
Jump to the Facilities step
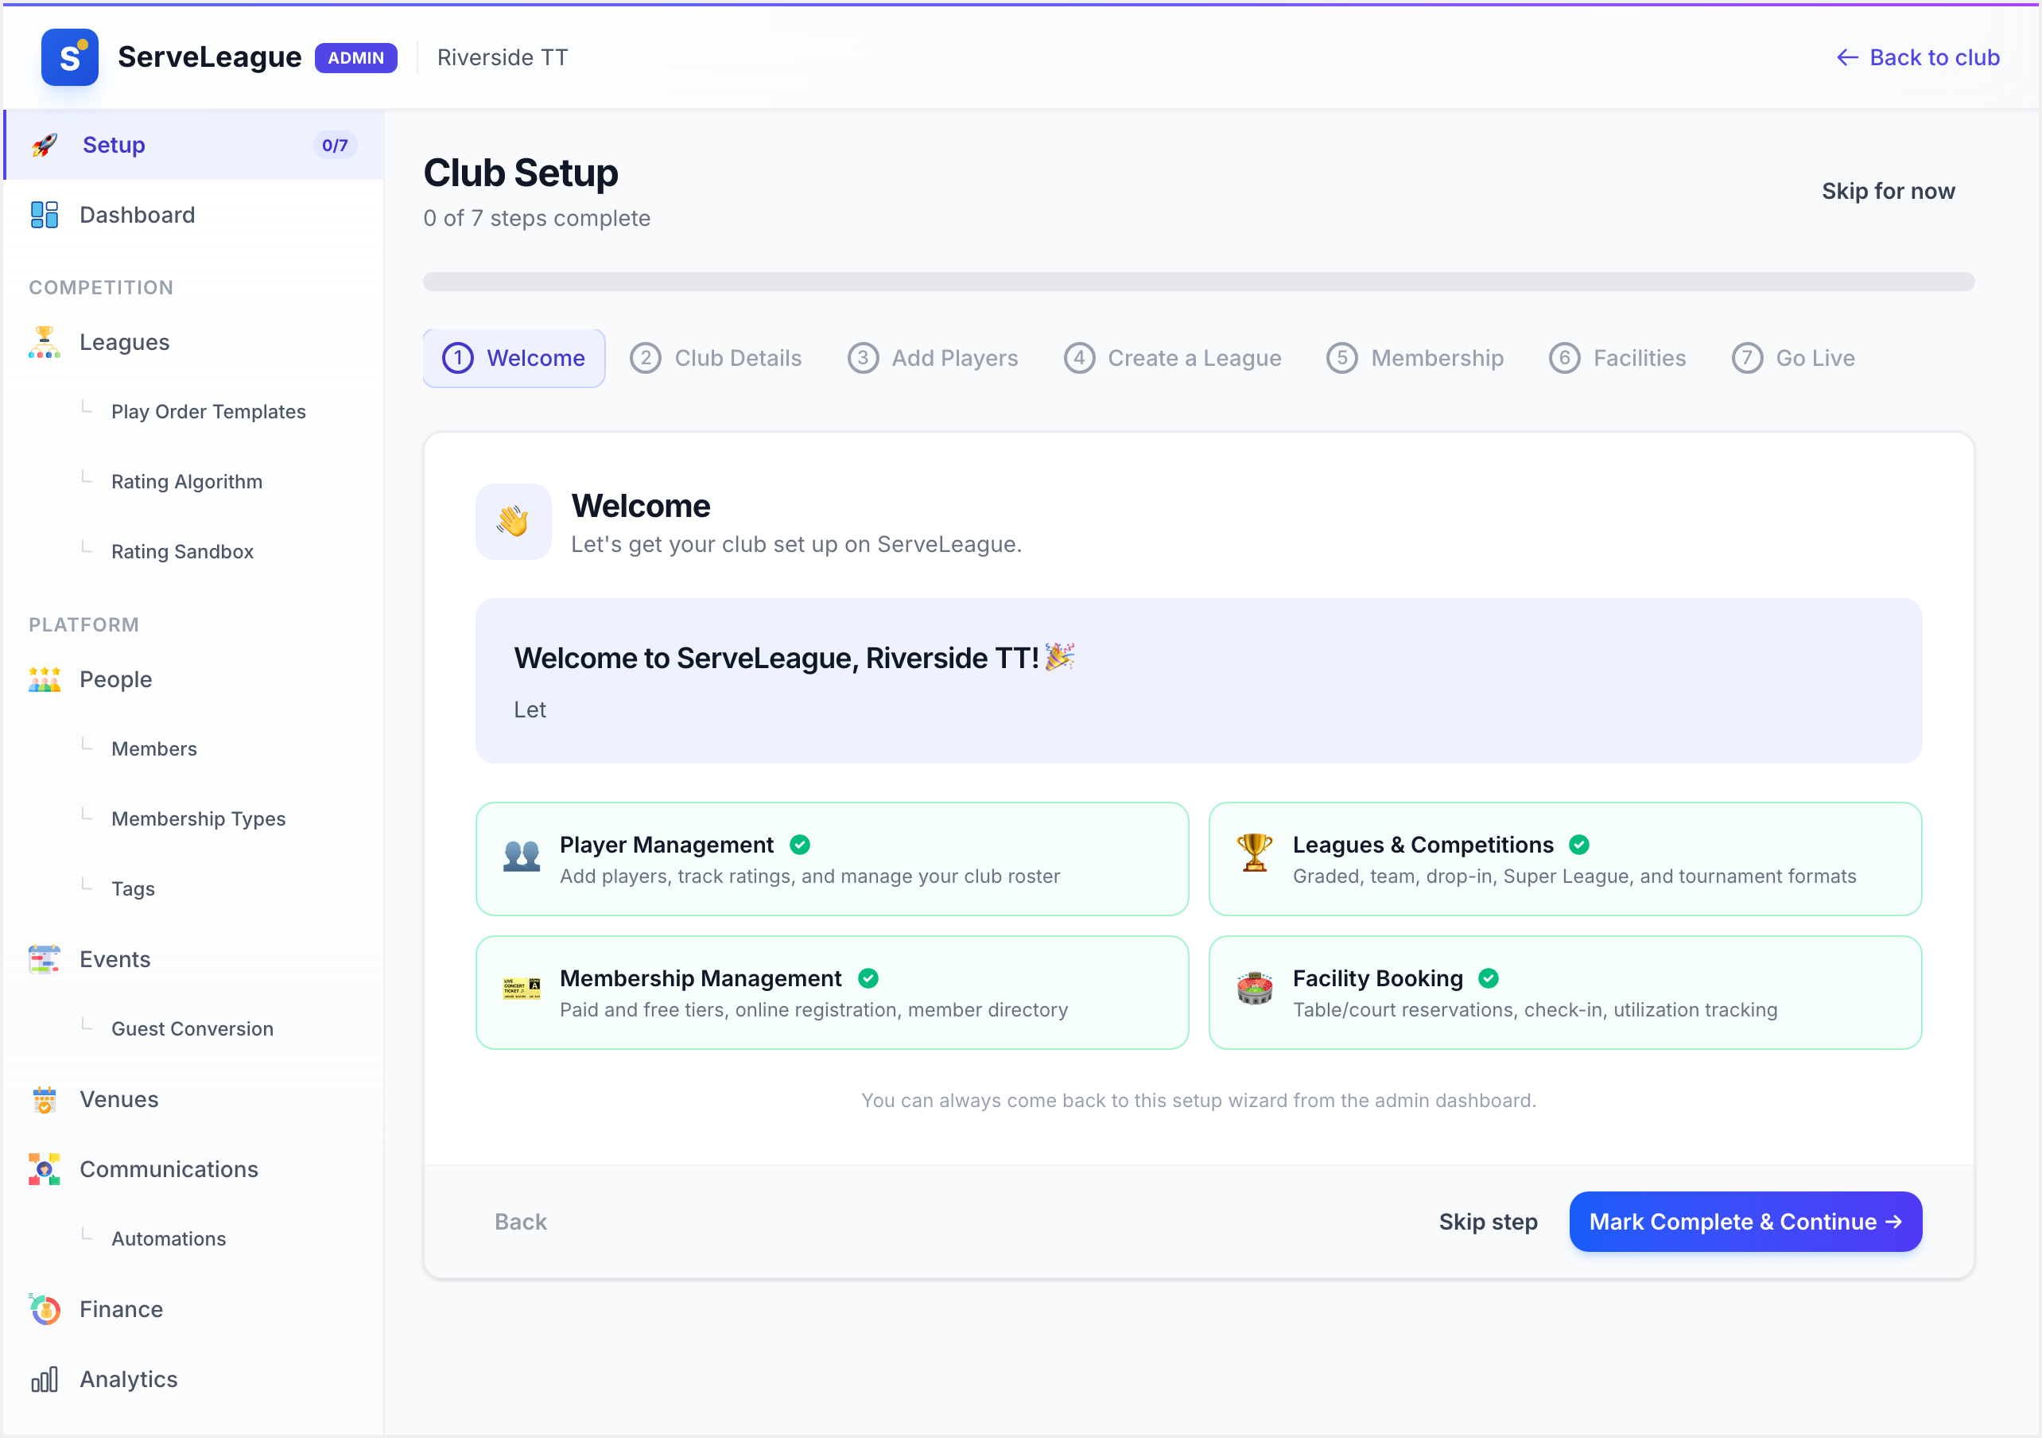tap(1617, 358)
